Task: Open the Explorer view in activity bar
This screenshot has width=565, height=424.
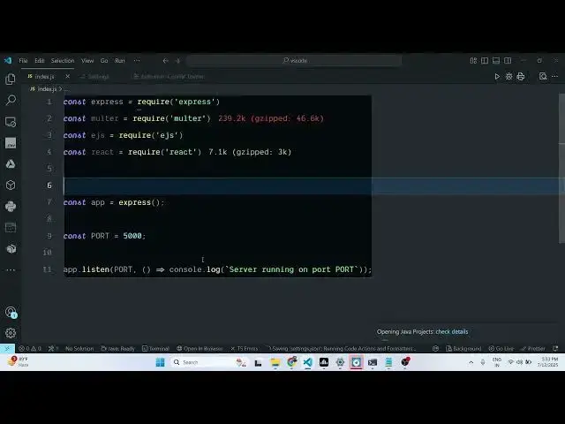Action: point(11,79)
